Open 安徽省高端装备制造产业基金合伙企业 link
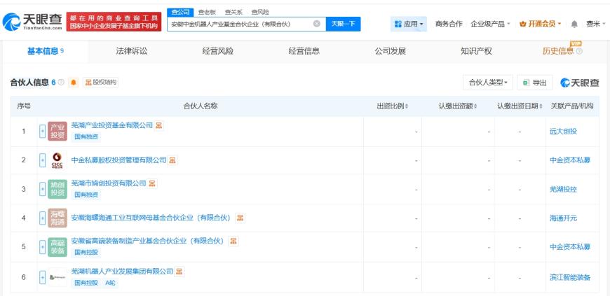Viewport: 610px width, 296px height. point(147,241)
